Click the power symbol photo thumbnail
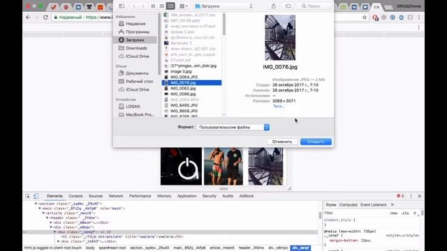447x251 pixels. pyautogui.click(x=181, y=167)
